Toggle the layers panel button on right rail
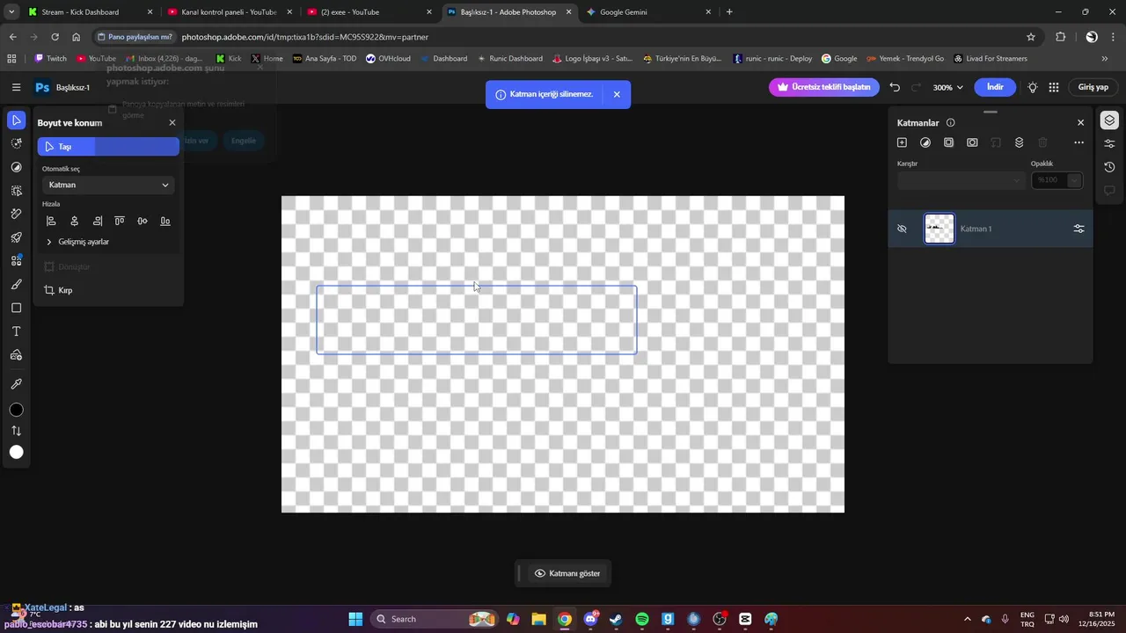 click(1109, 120)
